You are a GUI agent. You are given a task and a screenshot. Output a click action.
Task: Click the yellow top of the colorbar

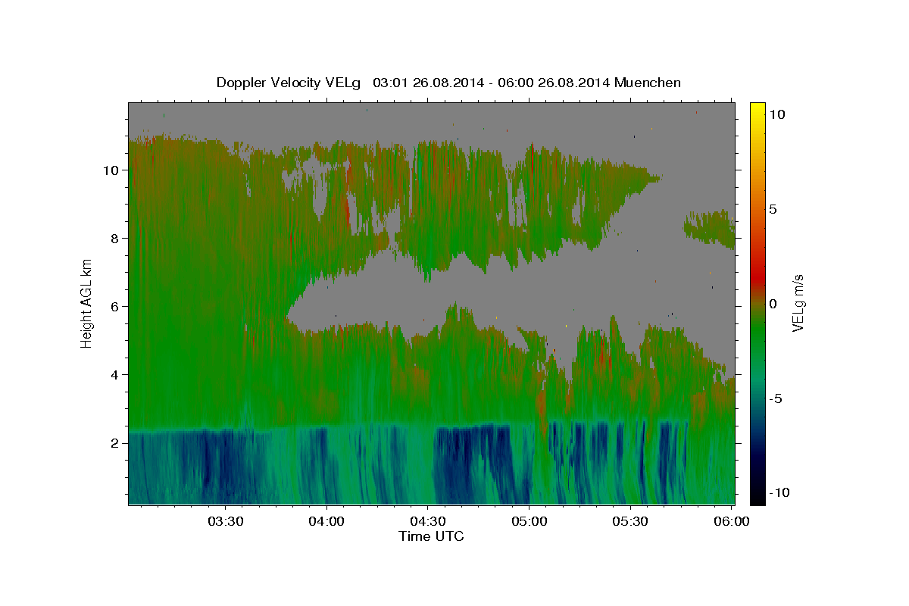click(x=757, y=110)
